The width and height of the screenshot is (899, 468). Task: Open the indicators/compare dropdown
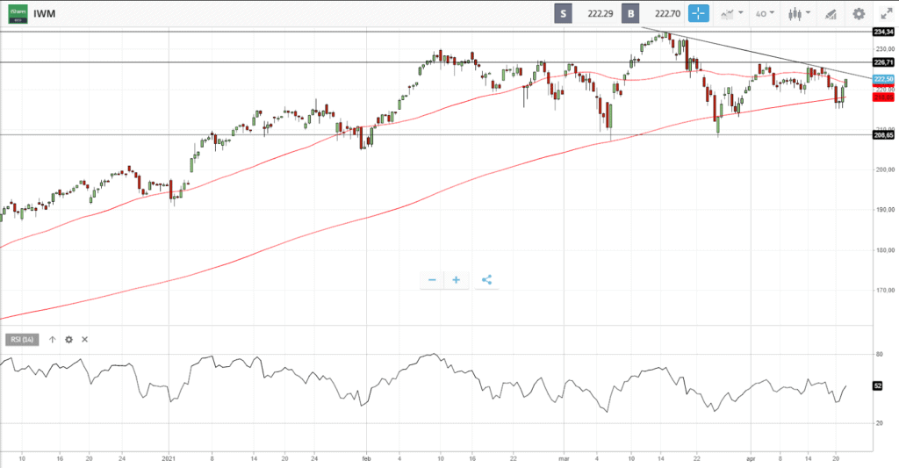pos(731,14)
